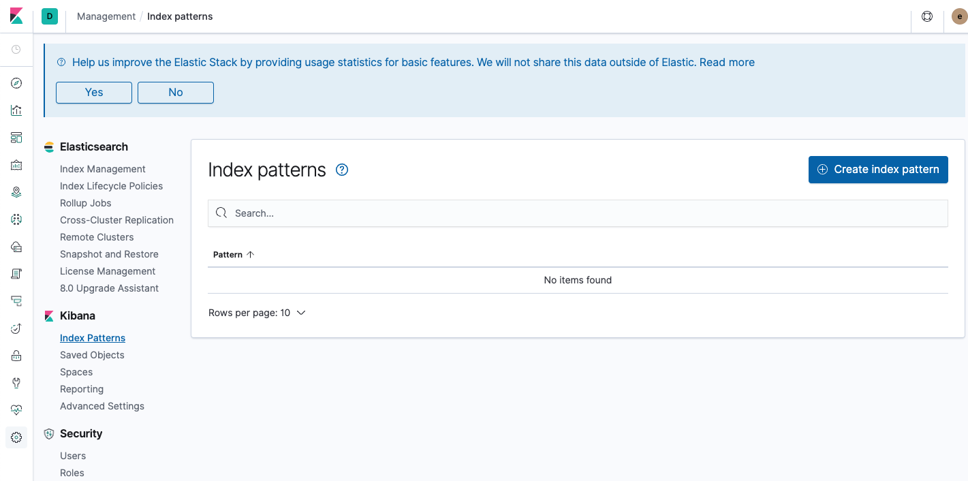Open Spaces menu item

76,372
